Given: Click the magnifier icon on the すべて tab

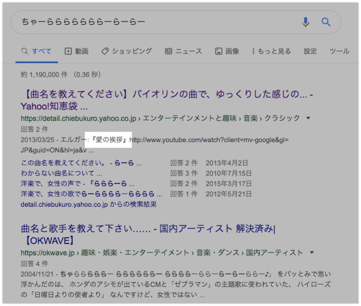Looking at the screenshot, I should coord(25,51).
